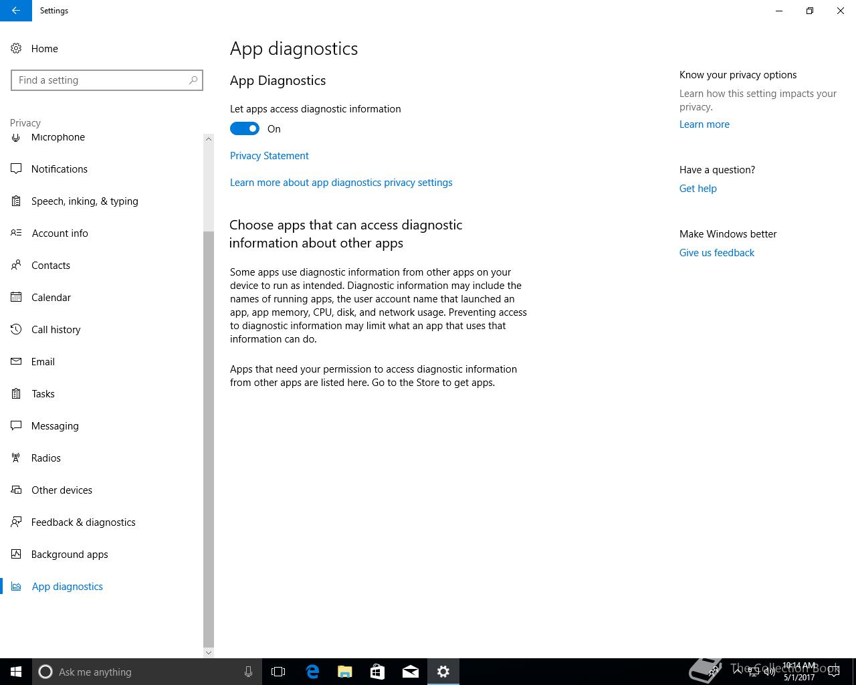The width and height of the screenshot is (856, 685).
Task: Turn off diagnostic information access toggle
Action: pos(245,128)
